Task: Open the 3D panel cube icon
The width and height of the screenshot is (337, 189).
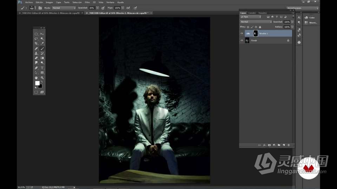Action: (x=299, y=42)
